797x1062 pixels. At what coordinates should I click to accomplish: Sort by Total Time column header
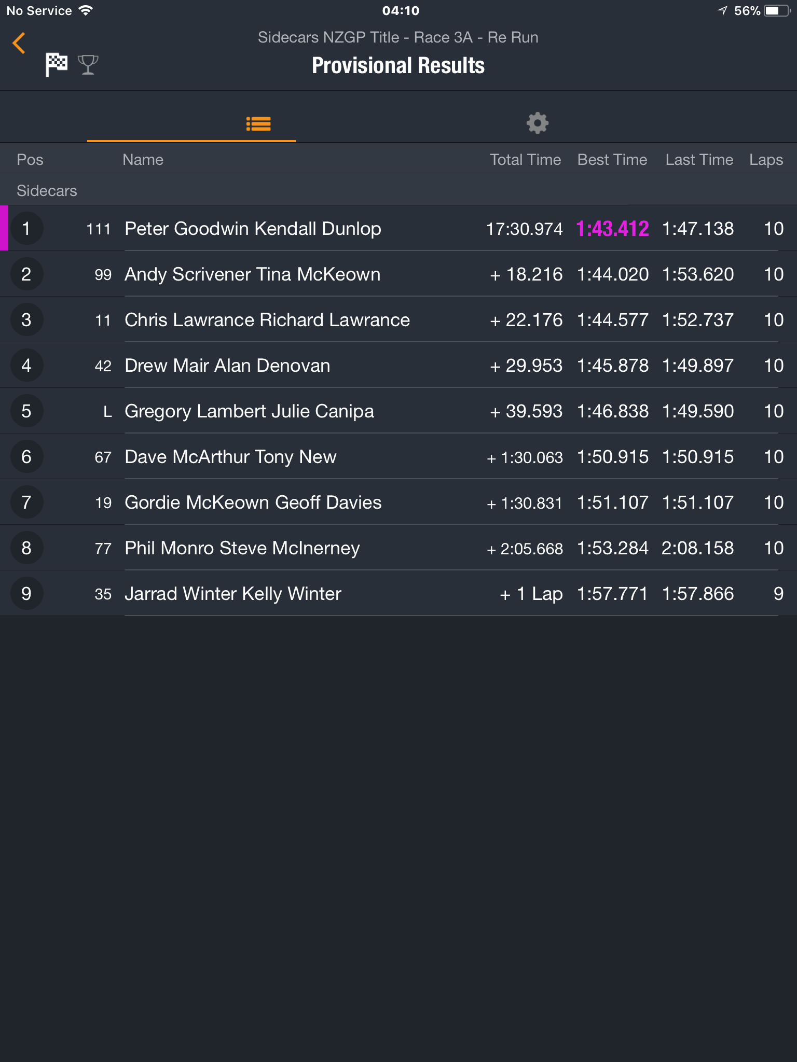click(525, 160)
